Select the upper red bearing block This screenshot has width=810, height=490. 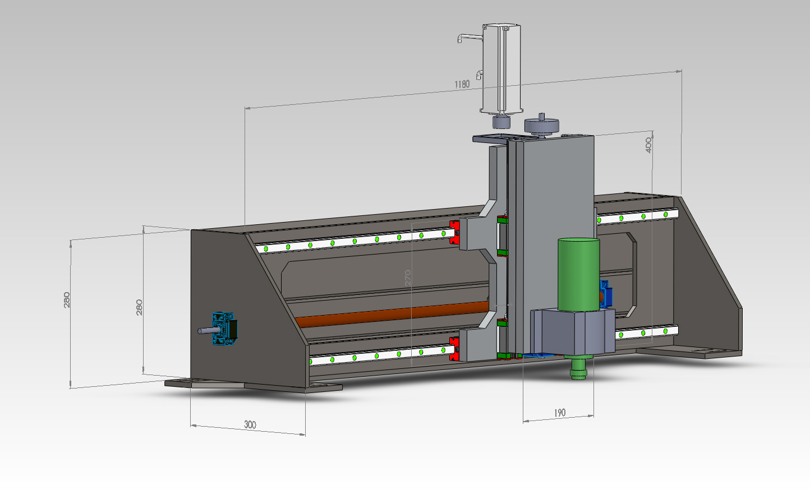[x=455, y=233]
